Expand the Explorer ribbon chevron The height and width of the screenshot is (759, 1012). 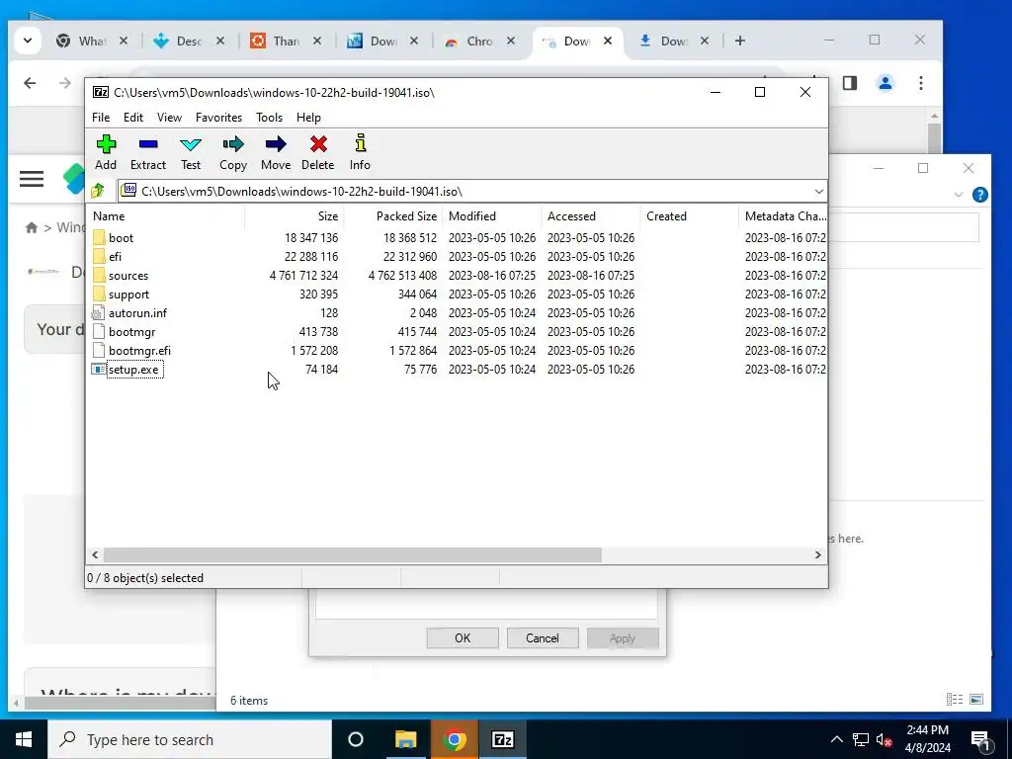click(x=959, y=195)
